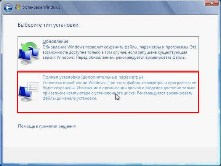Click the checklist paper in the custom install icon
The height and width of the screenshot is (166, 221).
34,87
